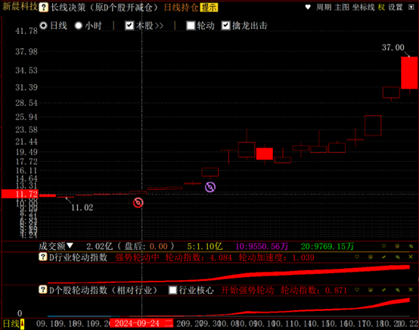Favorite the D个股轮动指数 indicator with heart

(357, 290)
